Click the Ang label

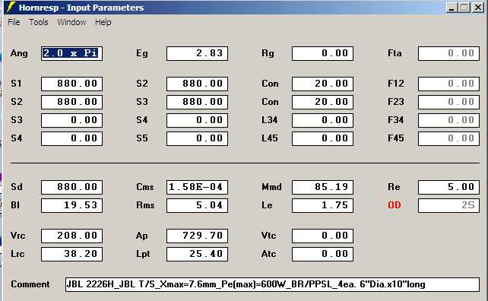point(19,53)
